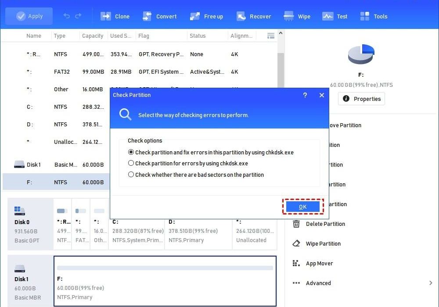Click the scroll up arrow of partition list
Screen dimensions: 439x307
click(x=281, y=33)
